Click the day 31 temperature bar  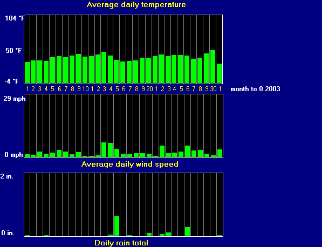(x=220, y=73)
